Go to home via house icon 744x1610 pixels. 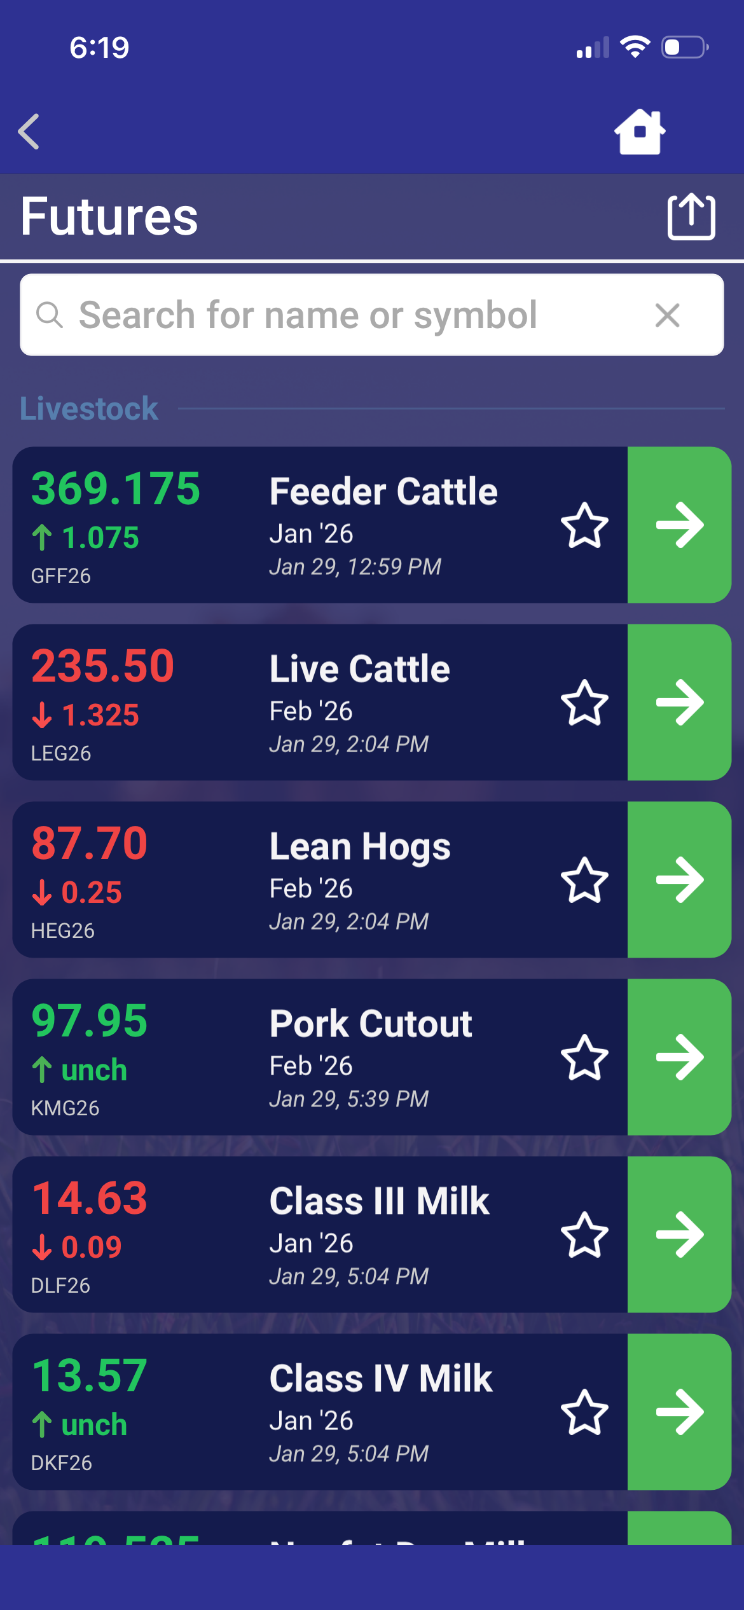pos(640,132)
